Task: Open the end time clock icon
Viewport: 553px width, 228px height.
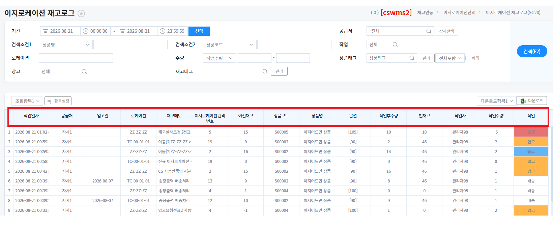Action: pyautogui.click(x=163, y=31)
